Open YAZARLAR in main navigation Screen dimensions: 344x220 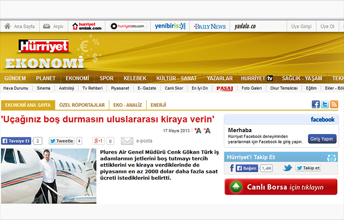[220, 78]
